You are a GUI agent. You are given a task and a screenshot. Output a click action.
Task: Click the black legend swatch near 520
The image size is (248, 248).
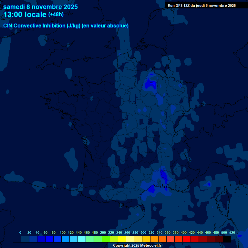point(227,239)
